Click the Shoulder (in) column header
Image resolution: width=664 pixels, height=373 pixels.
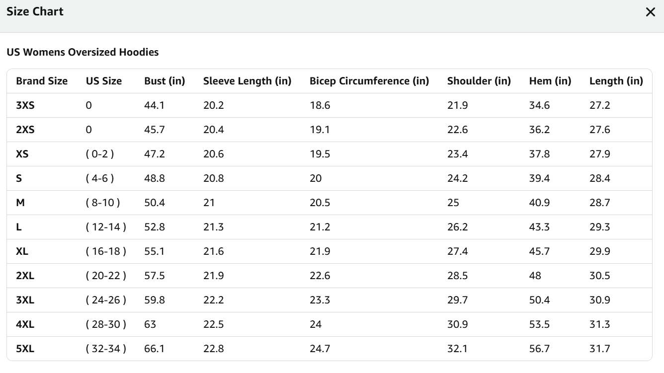(x=479, y=81)
